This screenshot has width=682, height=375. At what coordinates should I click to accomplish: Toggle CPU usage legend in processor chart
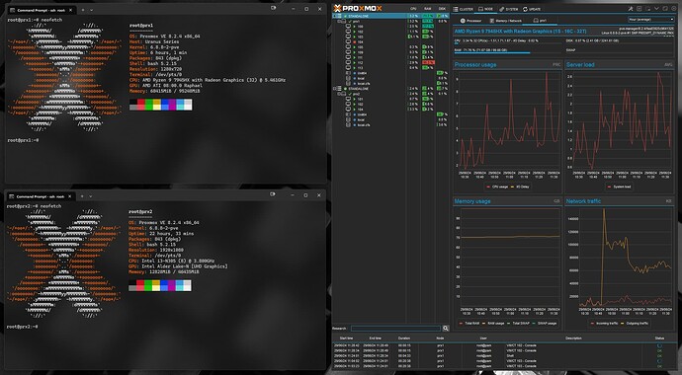click(497, 187)
